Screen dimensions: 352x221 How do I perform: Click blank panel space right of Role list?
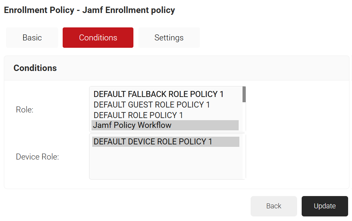click(296, 109)
